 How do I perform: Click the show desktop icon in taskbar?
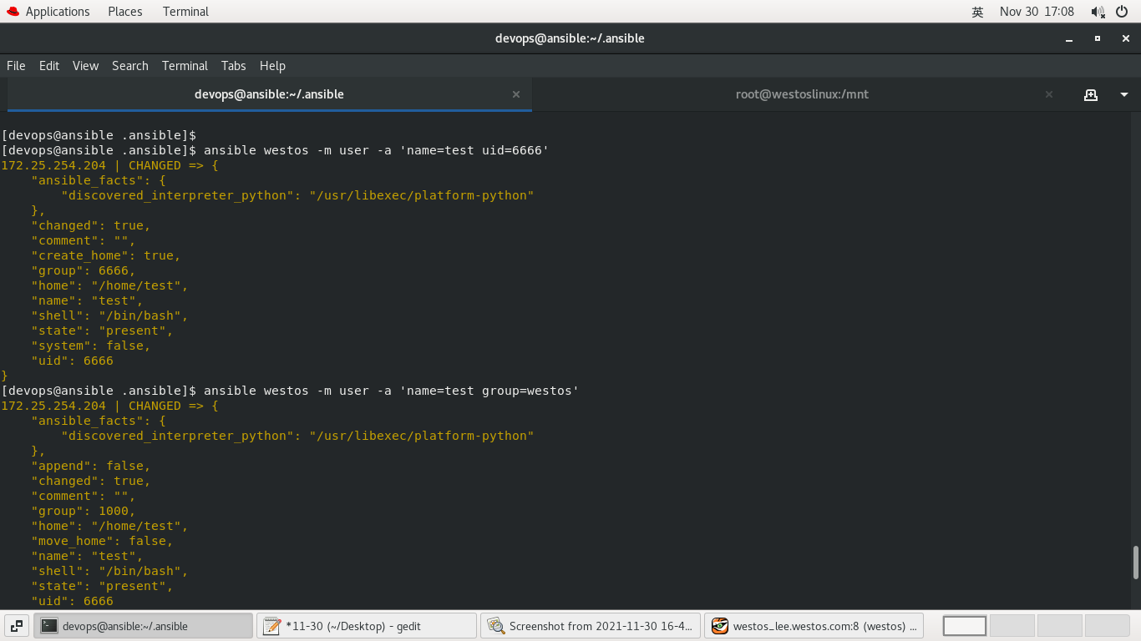click(x=17, y=626)
